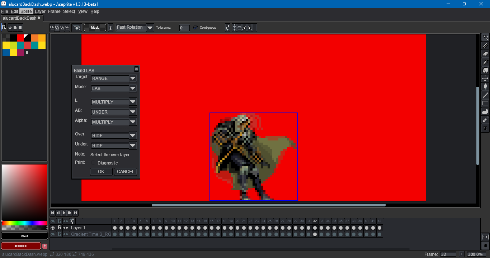Choose Subtract from selection mode icon
Viewport: 490px width, 258px height.
click(62, 27)
